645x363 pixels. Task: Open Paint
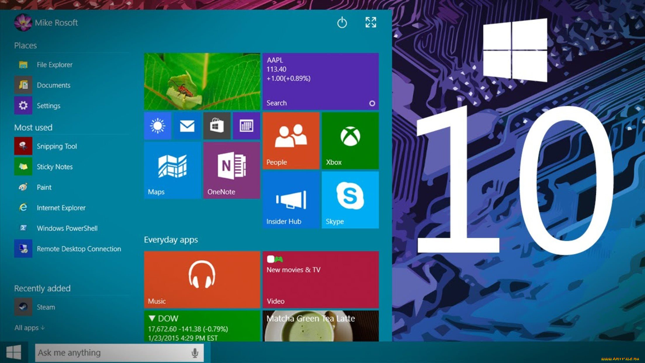pyautogui.click(x=44, y=187)
